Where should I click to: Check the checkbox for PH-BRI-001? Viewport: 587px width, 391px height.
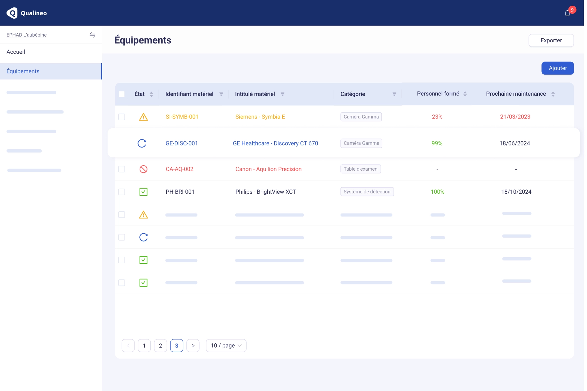(x=122, y=192)
